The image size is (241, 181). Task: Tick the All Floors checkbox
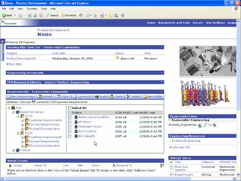[x=70, y=122]
